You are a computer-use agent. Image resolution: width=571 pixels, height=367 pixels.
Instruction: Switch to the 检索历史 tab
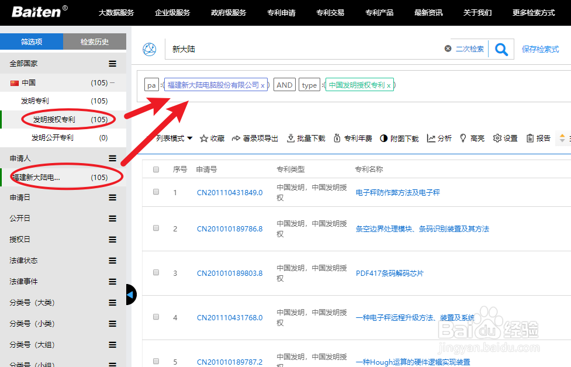(95, 41)
